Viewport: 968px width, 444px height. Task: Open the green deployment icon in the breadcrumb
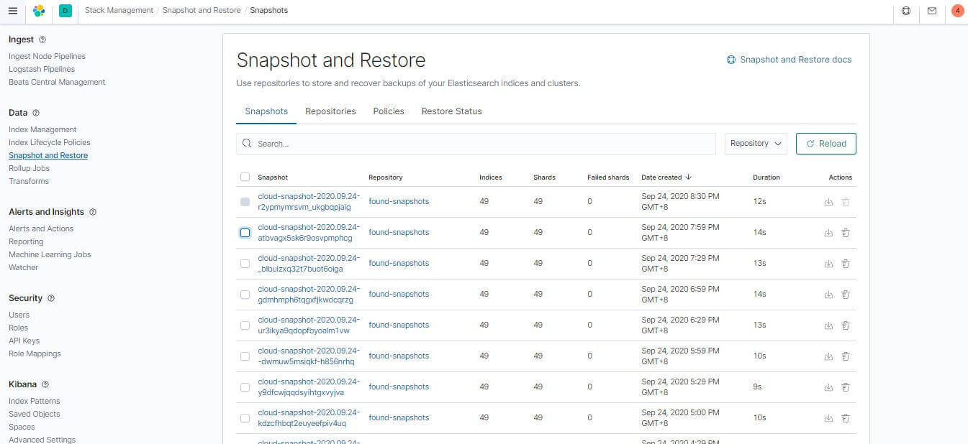[x=65, y=10]
